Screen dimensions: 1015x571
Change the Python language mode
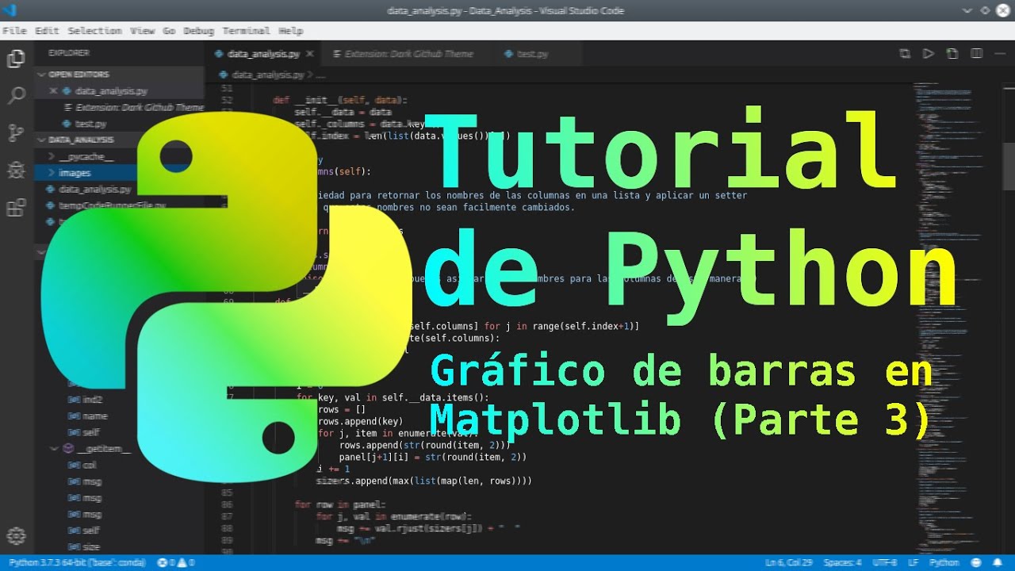(x=944, y=562)
